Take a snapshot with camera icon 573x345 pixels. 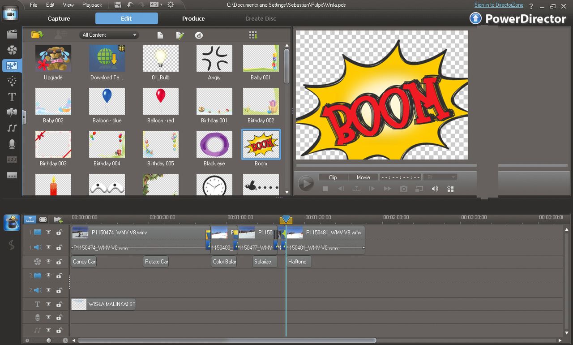click(404, 189)
